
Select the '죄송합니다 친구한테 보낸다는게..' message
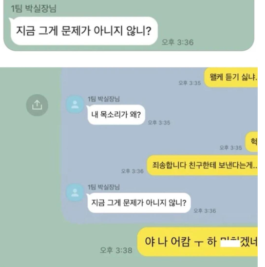click(202, 165)
